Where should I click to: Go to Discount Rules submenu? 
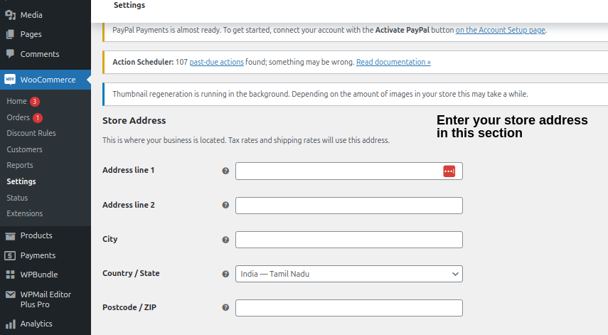point(31,133)
